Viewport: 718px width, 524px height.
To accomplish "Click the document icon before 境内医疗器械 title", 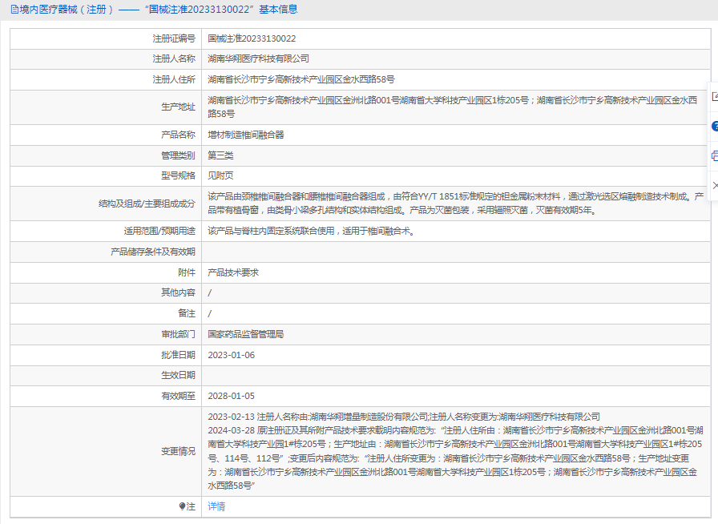I will point(14,10).
